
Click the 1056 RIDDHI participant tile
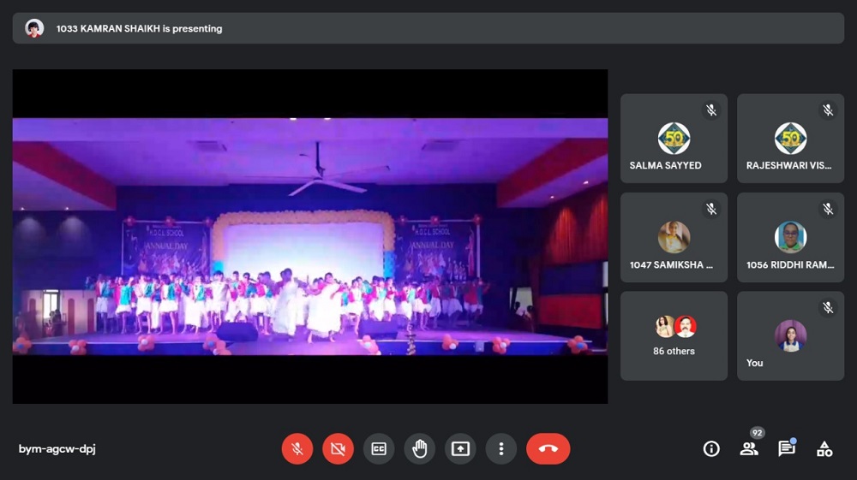click(790, 237)
